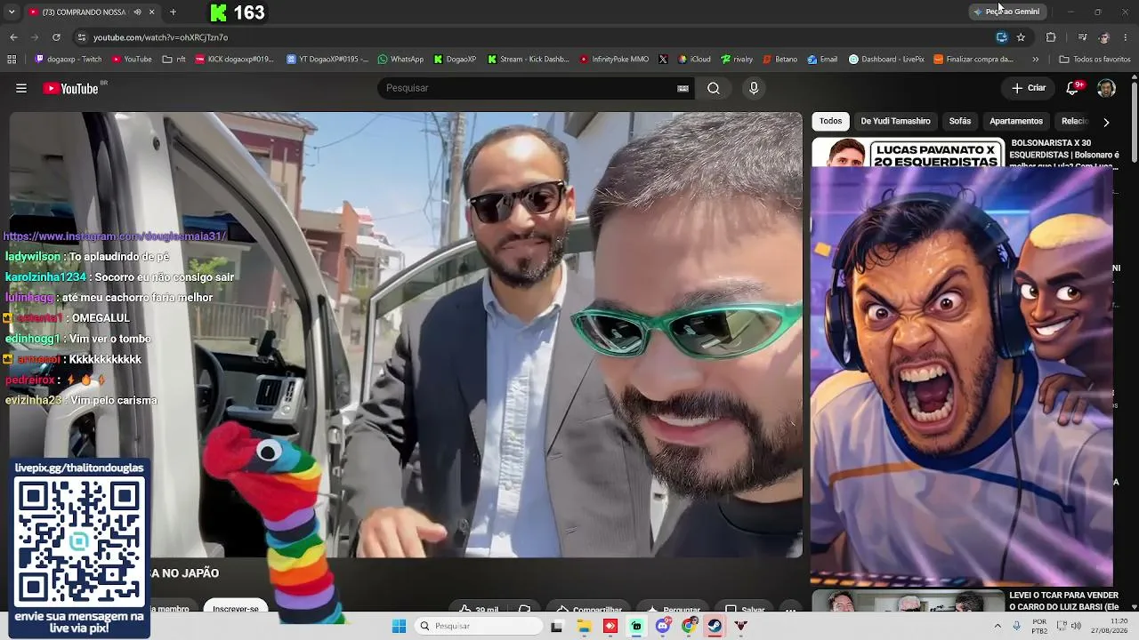Image resolution: width=1139 pixels, height=640 pixels.
Task: Open the Betano bookmark
Action: click(780, 60)
